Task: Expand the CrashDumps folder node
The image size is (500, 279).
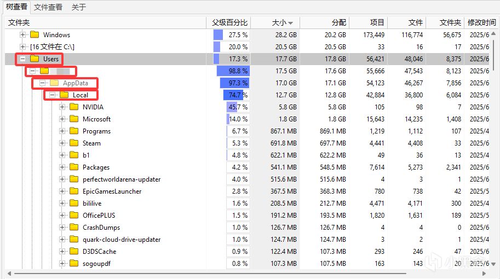Action: pyautogui.click(x=62, y=228)
